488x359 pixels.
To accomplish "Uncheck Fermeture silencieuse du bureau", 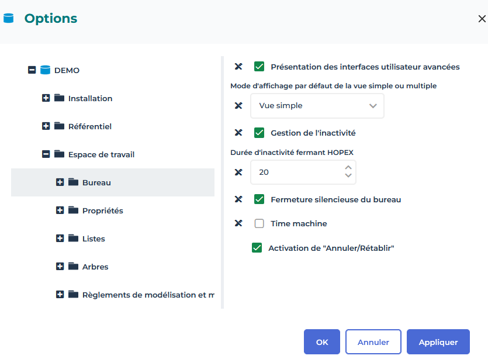I will tap(259, 199).
